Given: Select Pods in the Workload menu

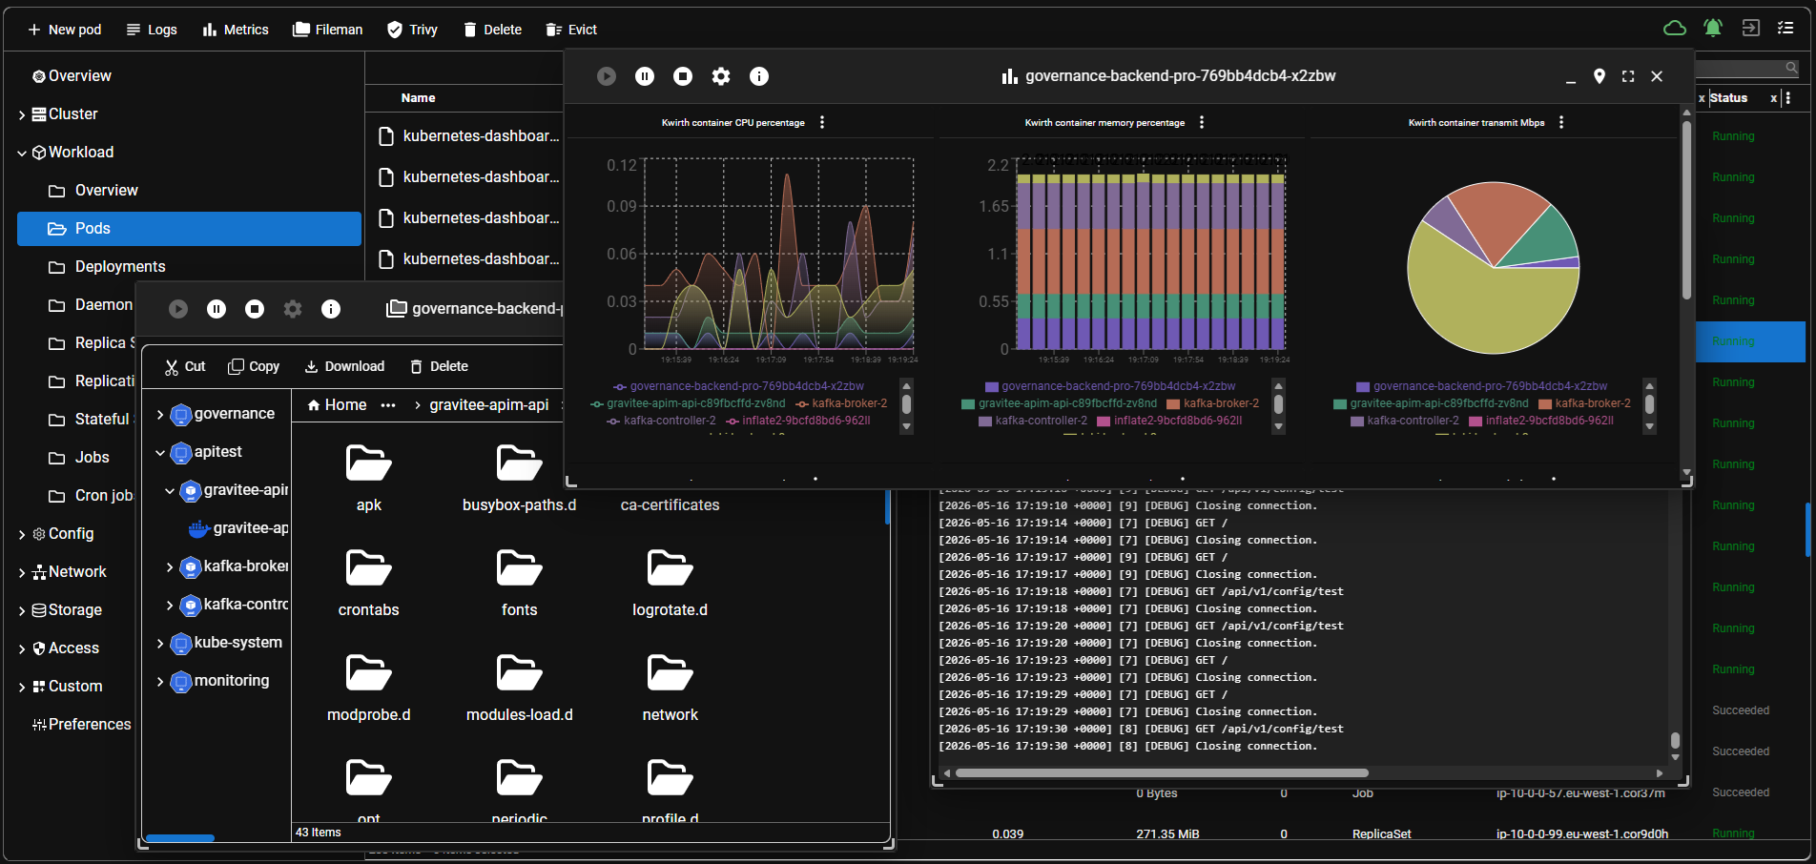Looking at the screenshot, I should coord(189,229).
